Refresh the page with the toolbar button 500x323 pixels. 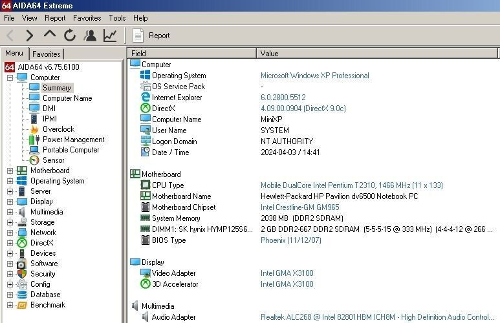69,36
